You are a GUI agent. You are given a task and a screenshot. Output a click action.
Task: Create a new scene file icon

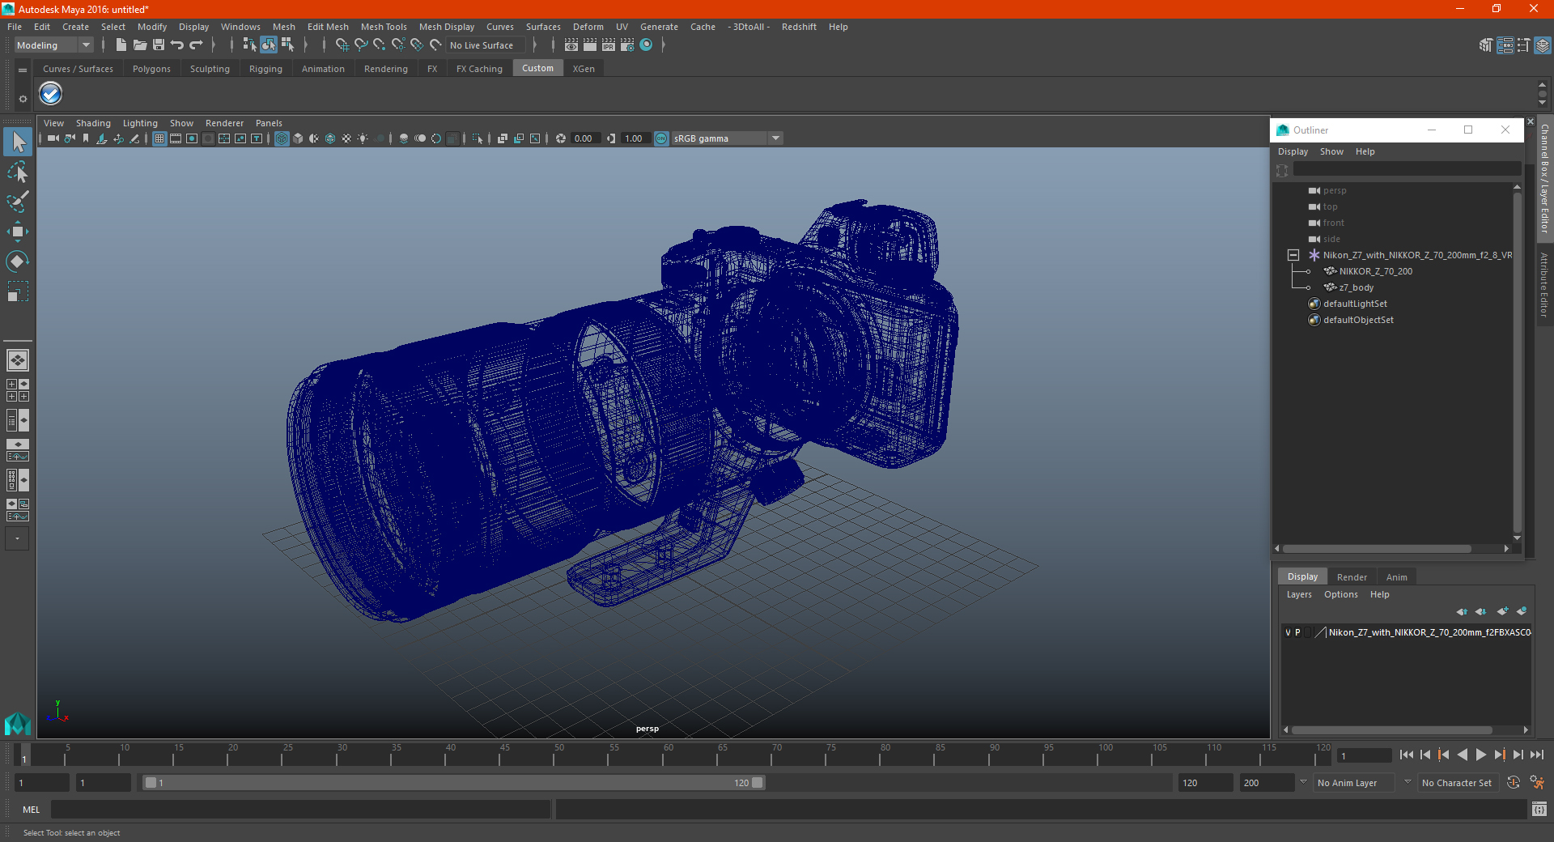coord(121,45)
